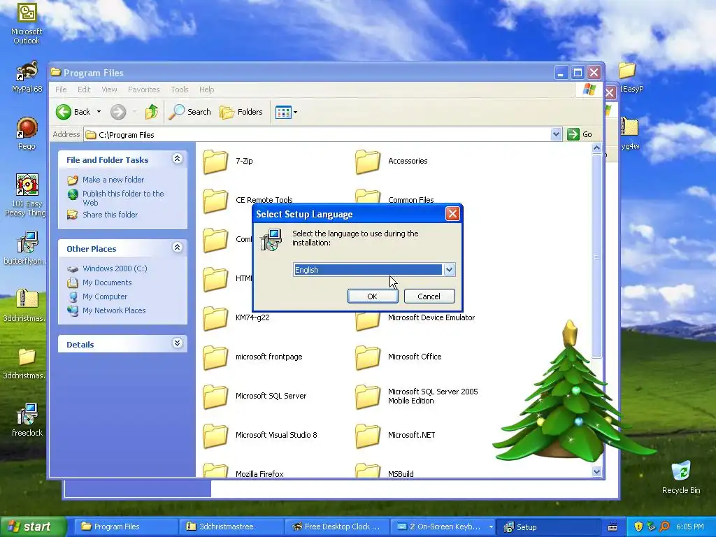Select the Microsoft SQL Server folder
The image size is (716, 537).
pos(255,396)
